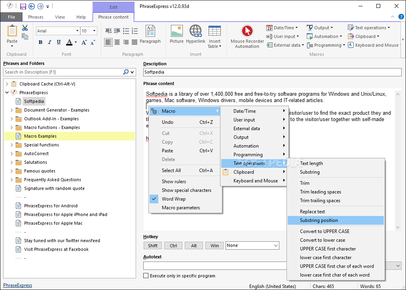Toggle the Ctrl hotkey button
406x290 pixels.
pos(173,246)
